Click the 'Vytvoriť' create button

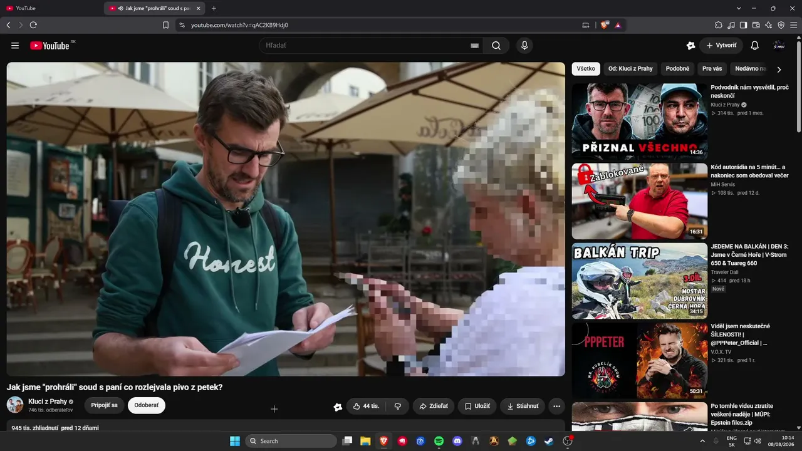[x=721, y=45]
